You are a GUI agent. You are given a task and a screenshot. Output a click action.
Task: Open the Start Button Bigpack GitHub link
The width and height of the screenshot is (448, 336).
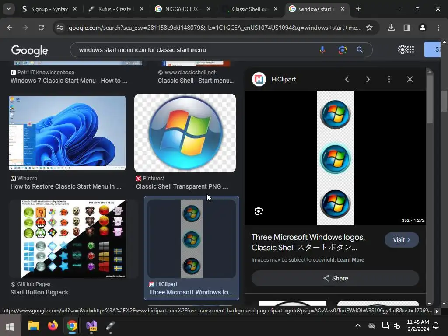[39, 292]
